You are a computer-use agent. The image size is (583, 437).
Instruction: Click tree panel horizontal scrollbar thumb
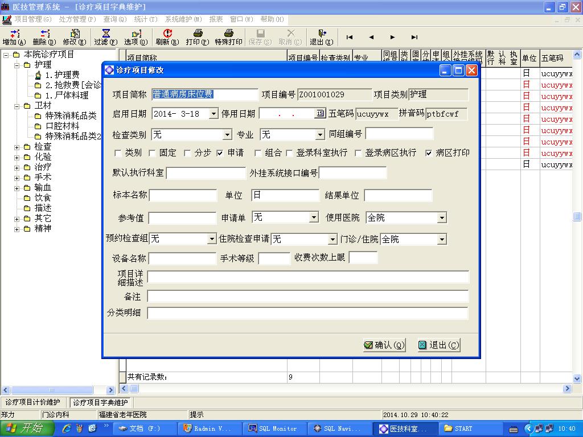pyautogui.click(x=52, y=390)
